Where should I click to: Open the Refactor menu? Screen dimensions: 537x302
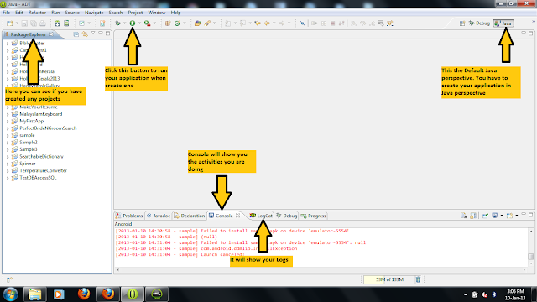[x=37, y=13]
